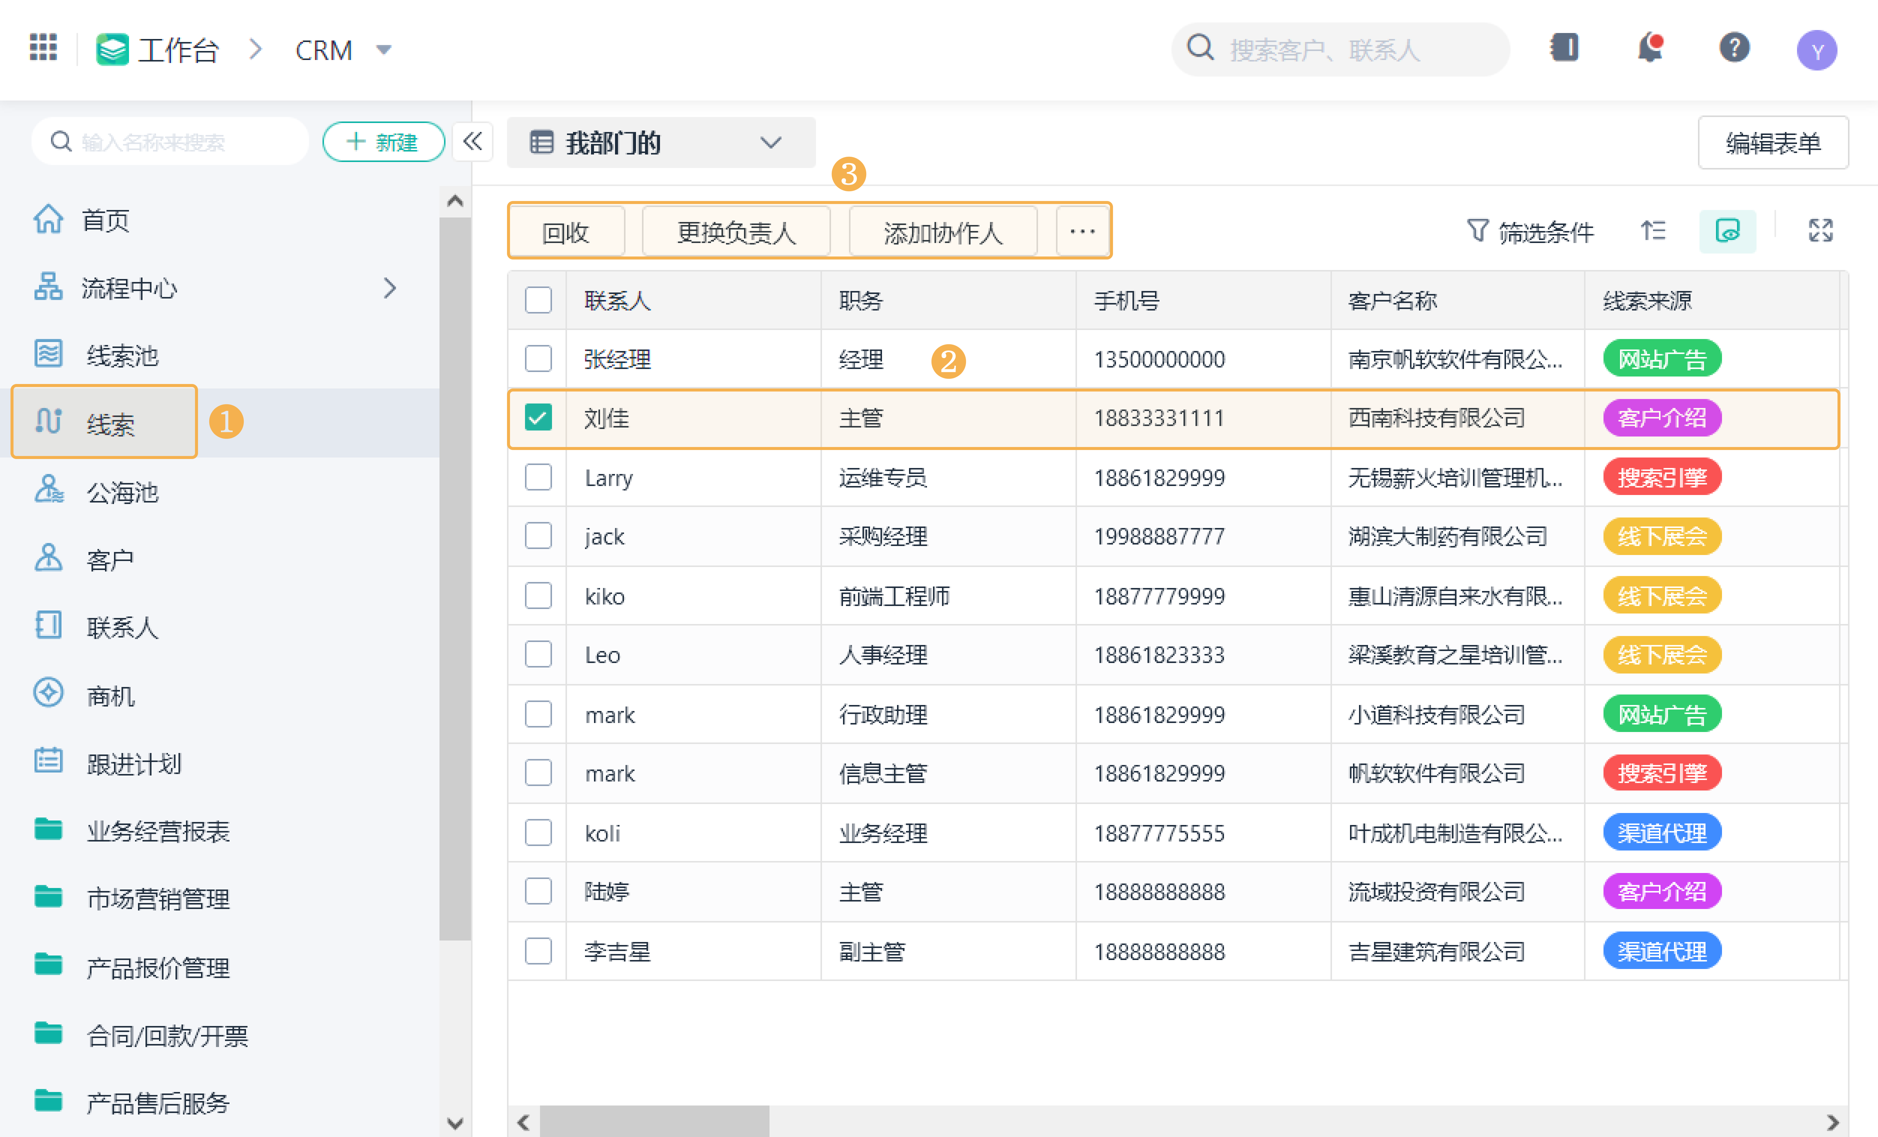The image size is (1878, 1137).
Task: Click the search magnifier in top bar
Action: tap(1200, 48)
